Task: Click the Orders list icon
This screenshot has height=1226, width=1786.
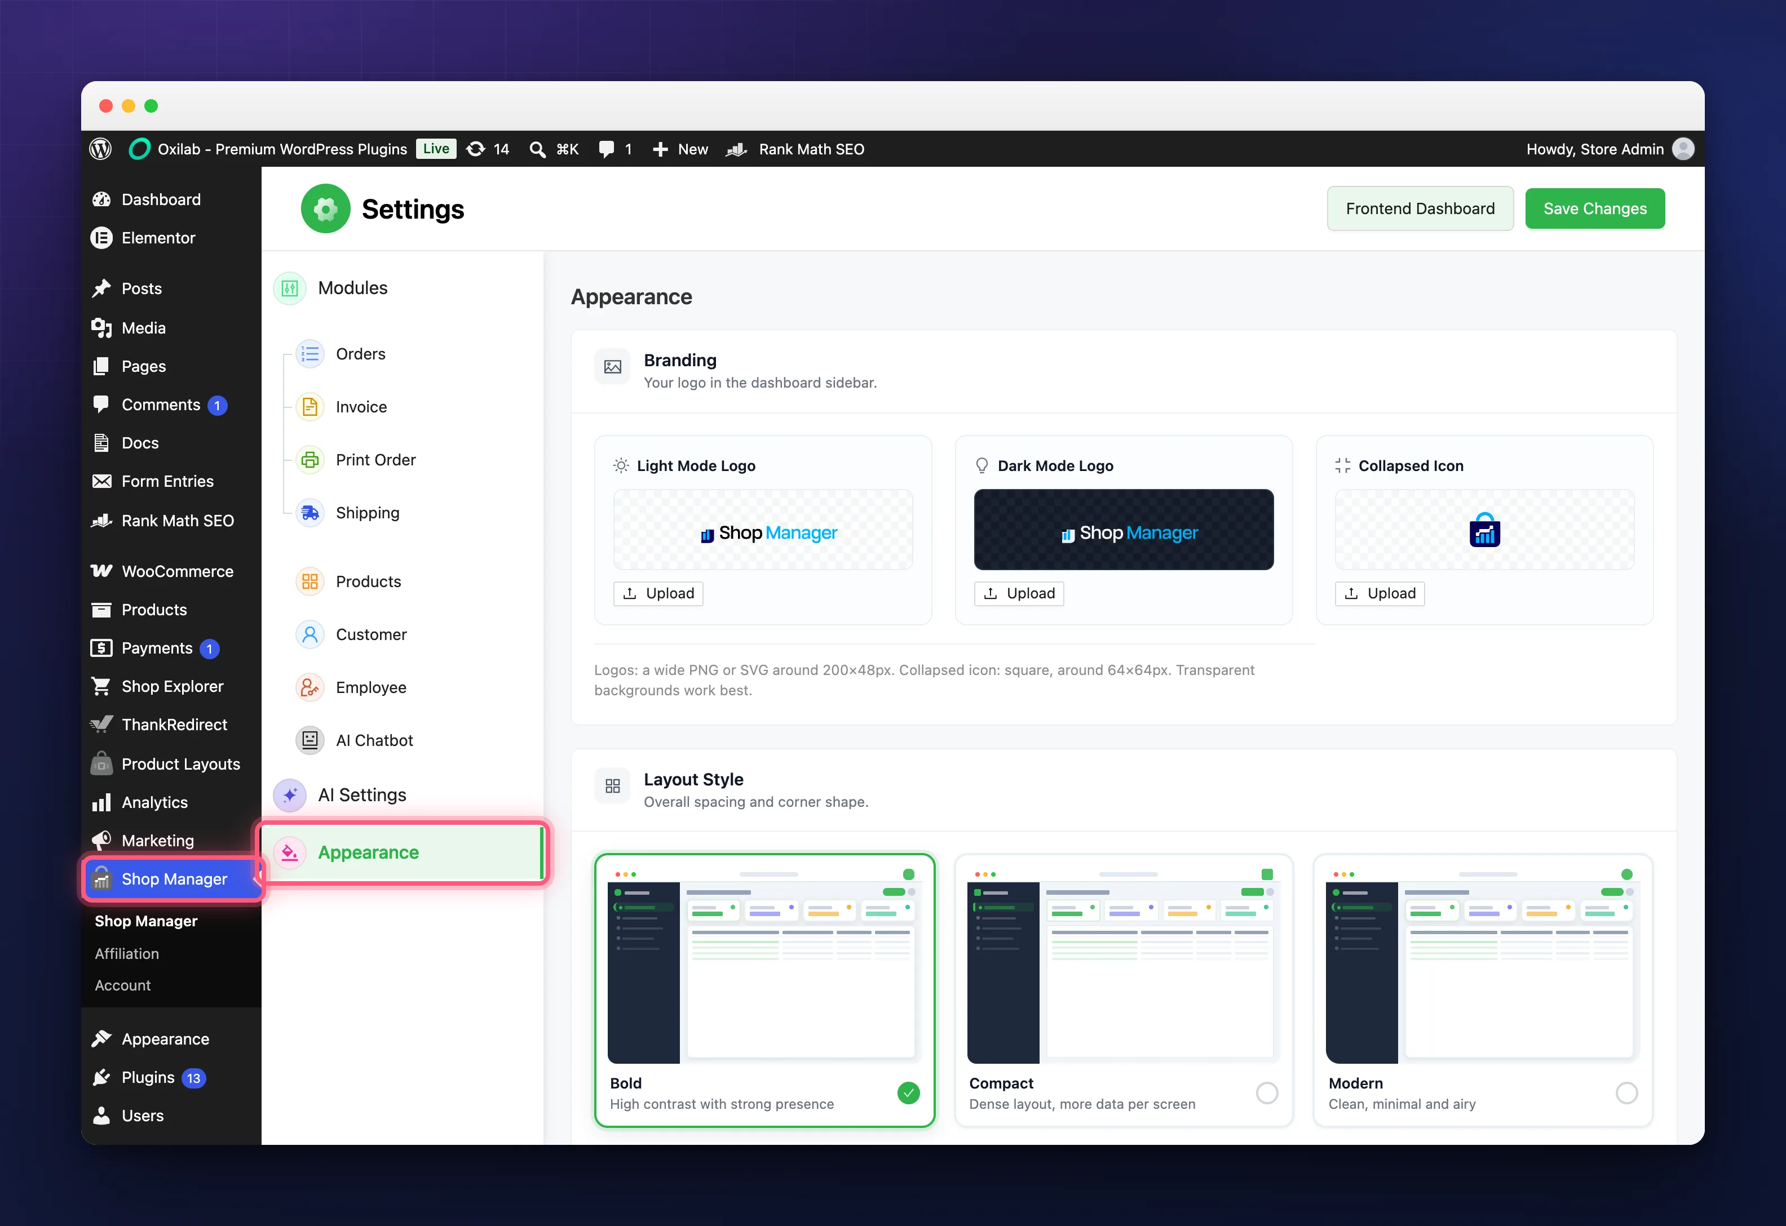Action: 310,354
